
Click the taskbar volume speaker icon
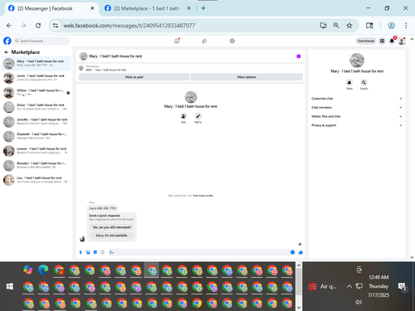pos(359,302)
